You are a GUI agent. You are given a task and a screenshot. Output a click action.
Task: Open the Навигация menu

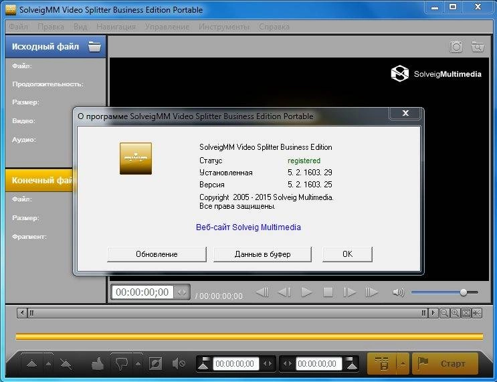(116, 27)
